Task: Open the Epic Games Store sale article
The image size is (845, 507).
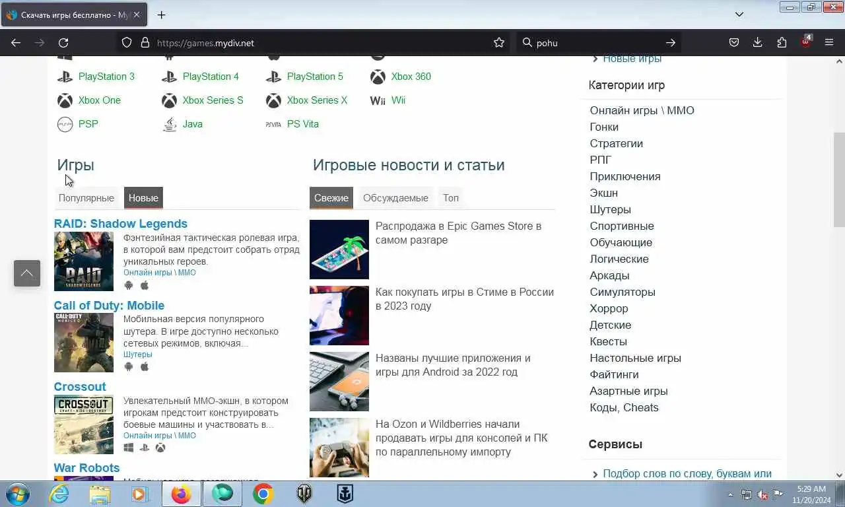Action: point(458,233)
